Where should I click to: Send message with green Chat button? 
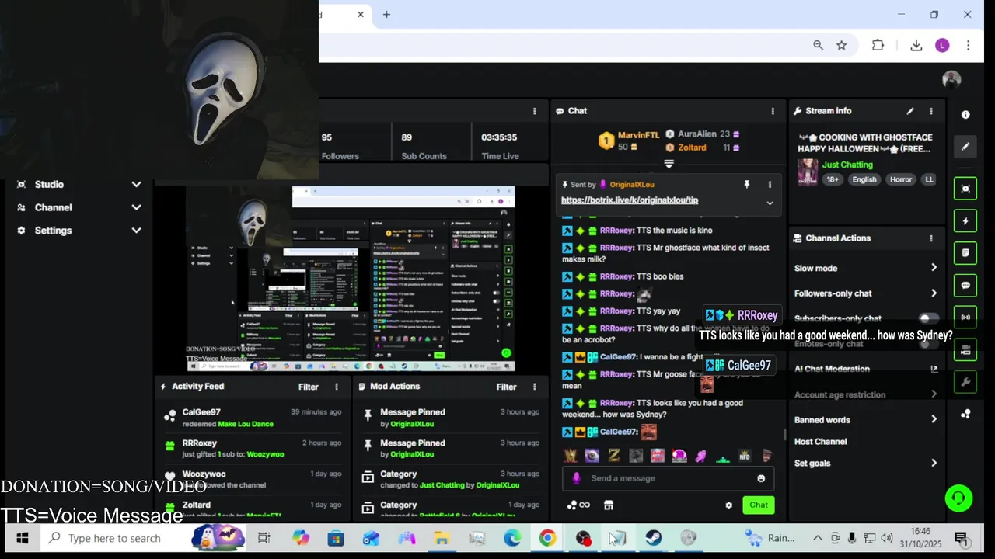tap(759, 505)
